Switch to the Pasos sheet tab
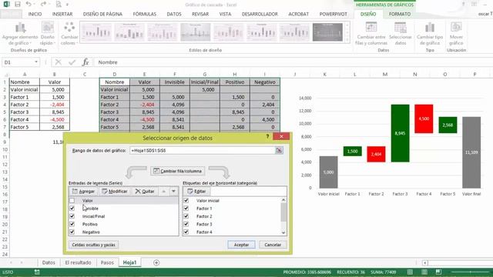The image size is (493, 277). click(x=107, y=262)
